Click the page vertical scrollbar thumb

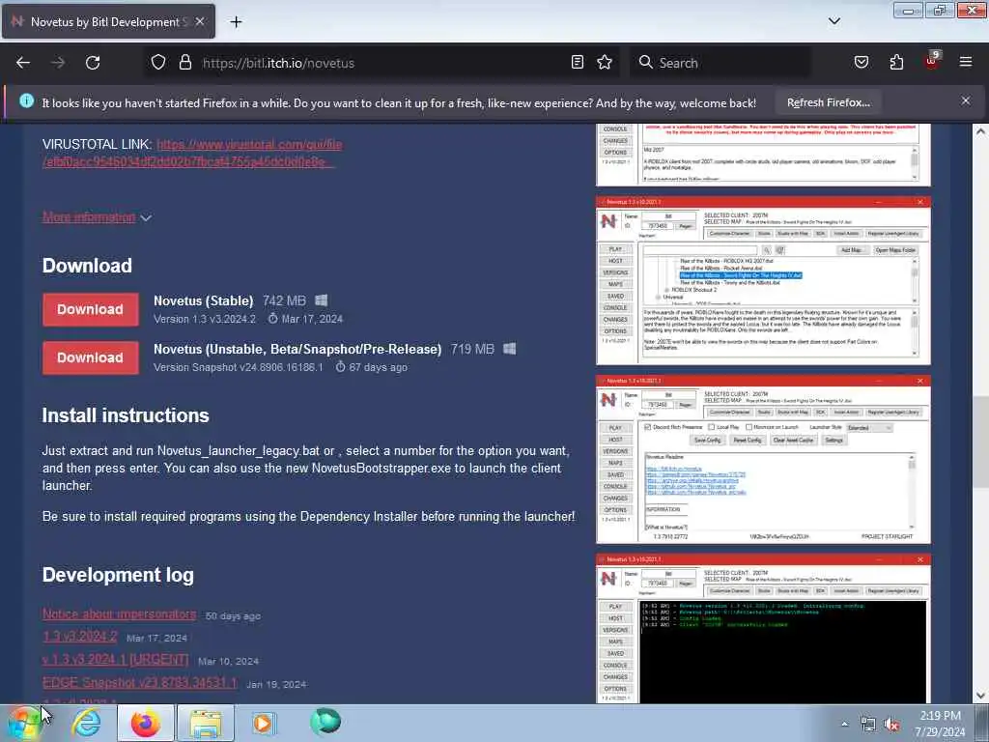(x=980, y=442)
